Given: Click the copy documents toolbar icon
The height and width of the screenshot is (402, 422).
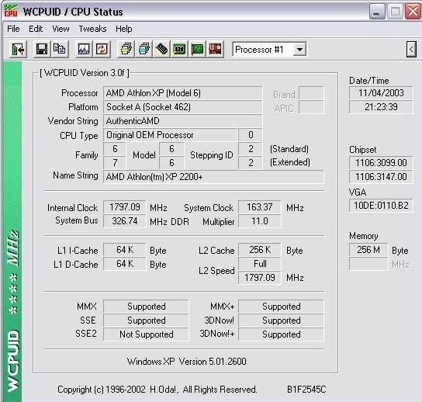Looking at the screenshot, I should point(59,49).
